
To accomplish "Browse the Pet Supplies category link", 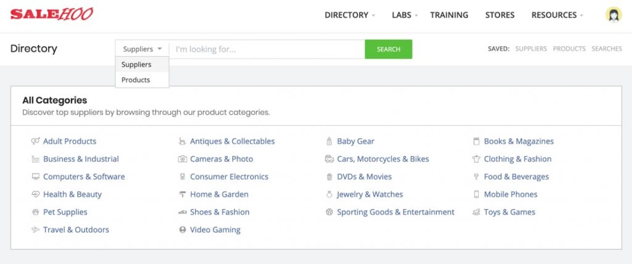I will (65, 212).
